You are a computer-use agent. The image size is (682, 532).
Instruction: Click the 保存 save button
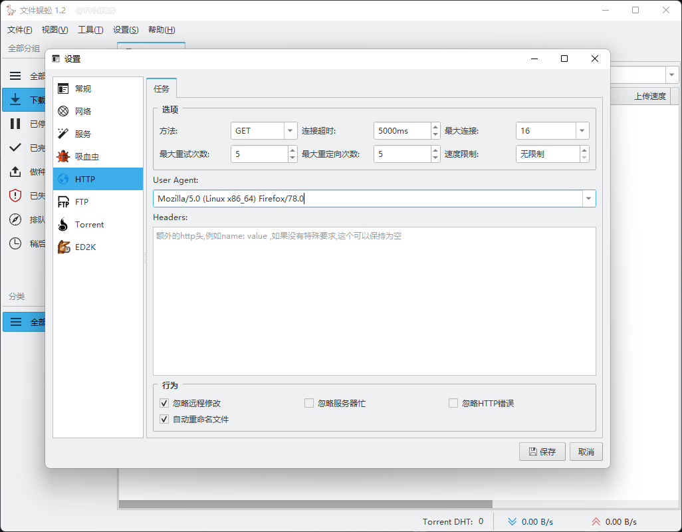pos(542,452)
